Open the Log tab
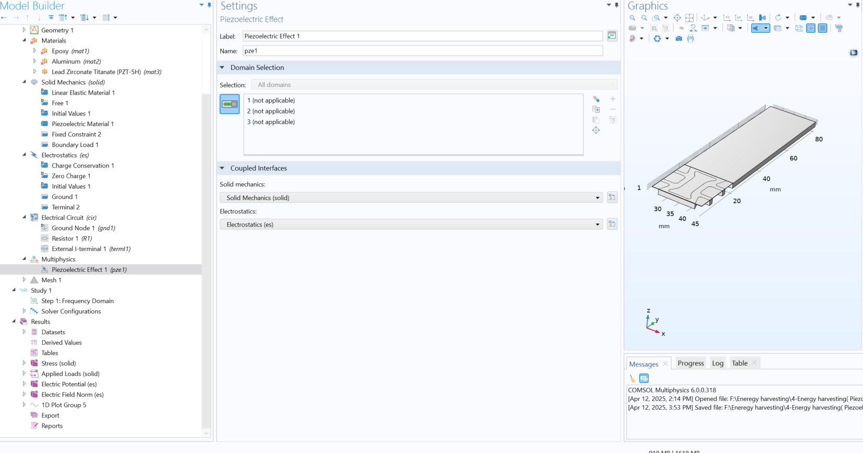The image size is (863, 453). coord(718,363)
